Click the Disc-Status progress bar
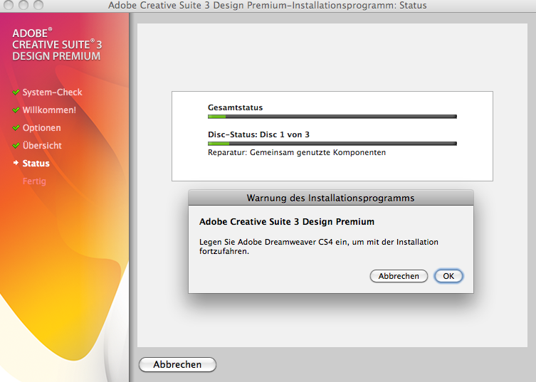Viewport: 536px width, 382px height. (x=332, y=144)
